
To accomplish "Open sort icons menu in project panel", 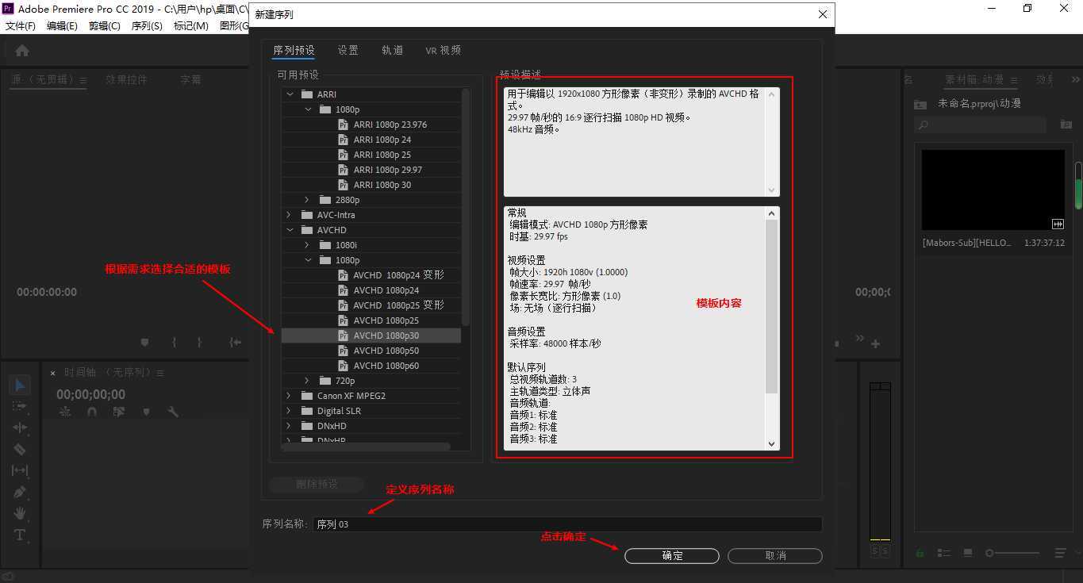I will (x=1060, y=553).
